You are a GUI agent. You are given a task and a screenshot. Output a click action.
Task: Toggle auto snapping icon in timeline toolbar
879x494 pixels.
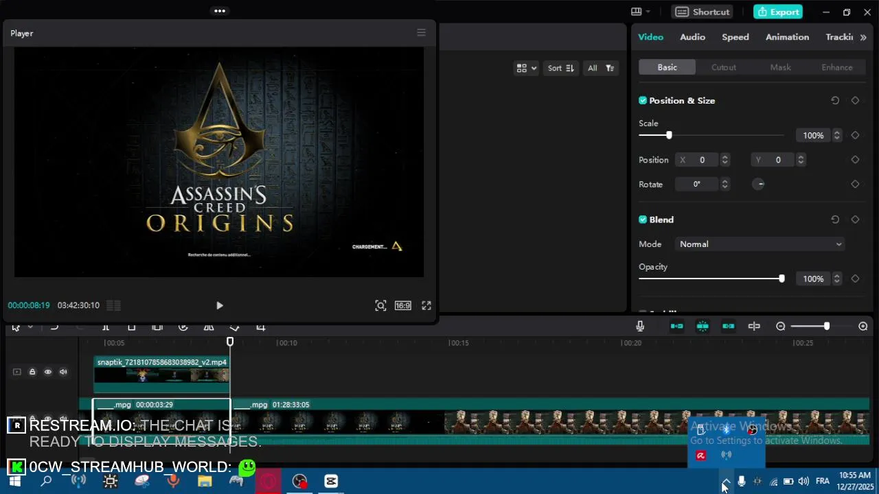point(703,327)
